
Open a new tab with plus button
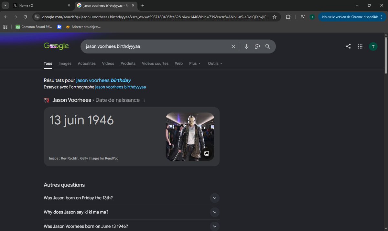tap(143, 5)
